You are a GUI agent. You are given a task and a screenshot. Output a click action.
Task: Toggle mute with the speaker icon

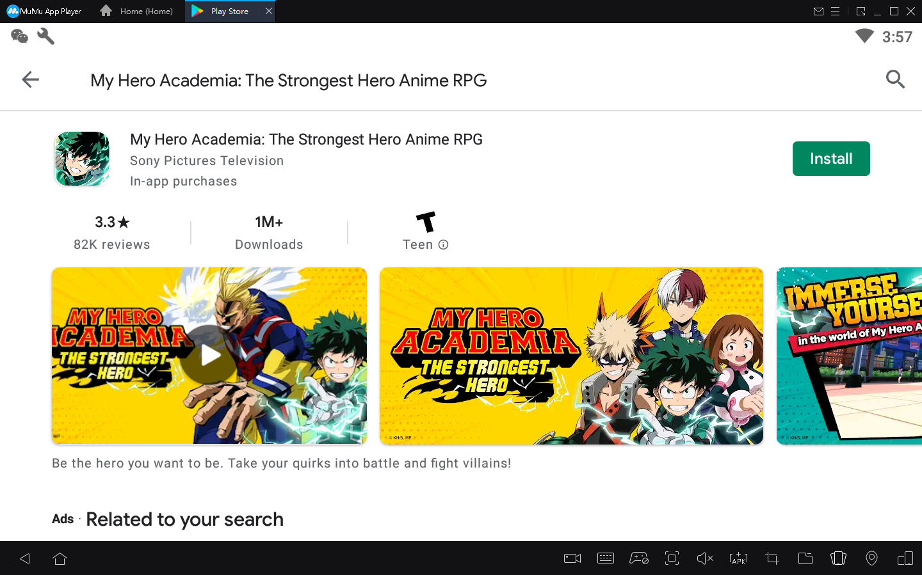click(x=705, y=558)
